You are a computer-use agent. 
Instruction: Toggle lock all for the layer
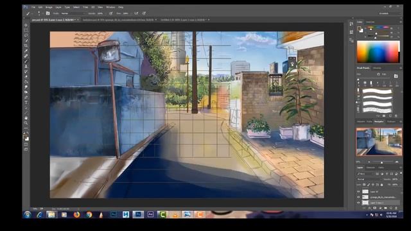click(x=381, y=185)
